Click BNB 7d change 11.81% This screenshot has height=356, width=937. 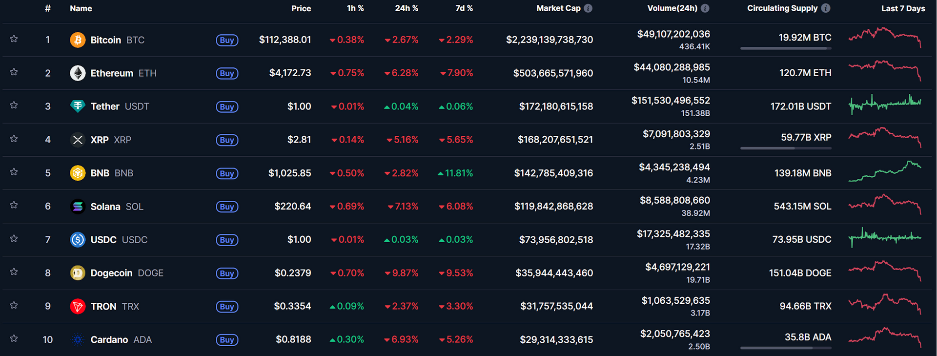pos(455,173)
